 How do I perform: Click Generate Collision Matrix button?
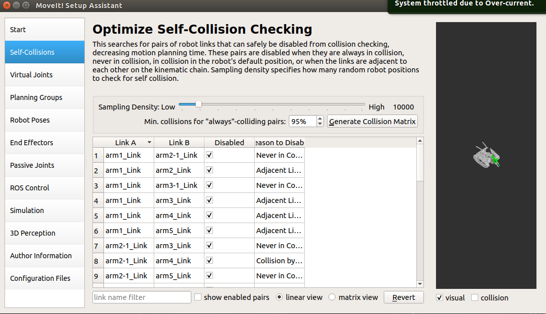click(372, 122)
